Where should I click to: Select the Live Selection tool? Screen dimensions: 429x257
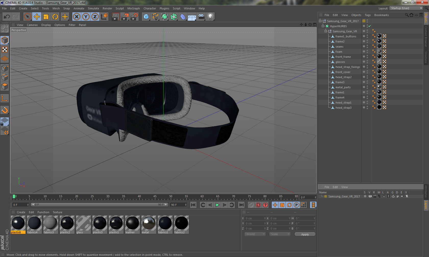27,17
